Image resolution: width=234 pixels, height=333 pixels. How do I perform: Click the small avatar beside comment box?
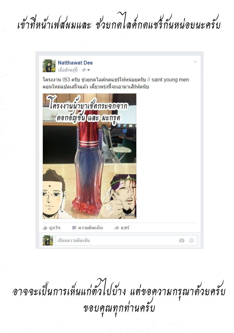(48, 241)
